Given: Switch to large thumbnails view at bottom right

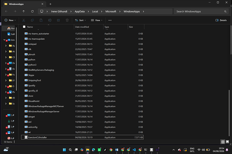Looking at the screenshot, I should (227, 142).
